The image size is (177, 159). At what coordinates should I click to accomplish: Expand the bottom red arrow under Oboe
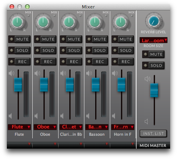pos(55,144)
